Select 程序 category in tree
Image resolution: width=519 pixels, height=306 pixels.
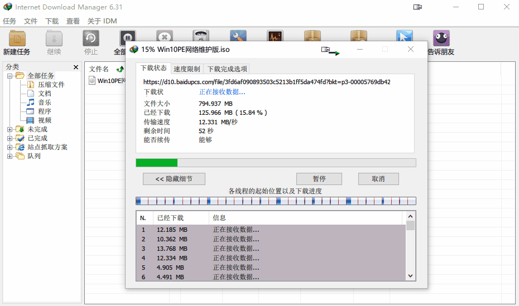[44, 111]
